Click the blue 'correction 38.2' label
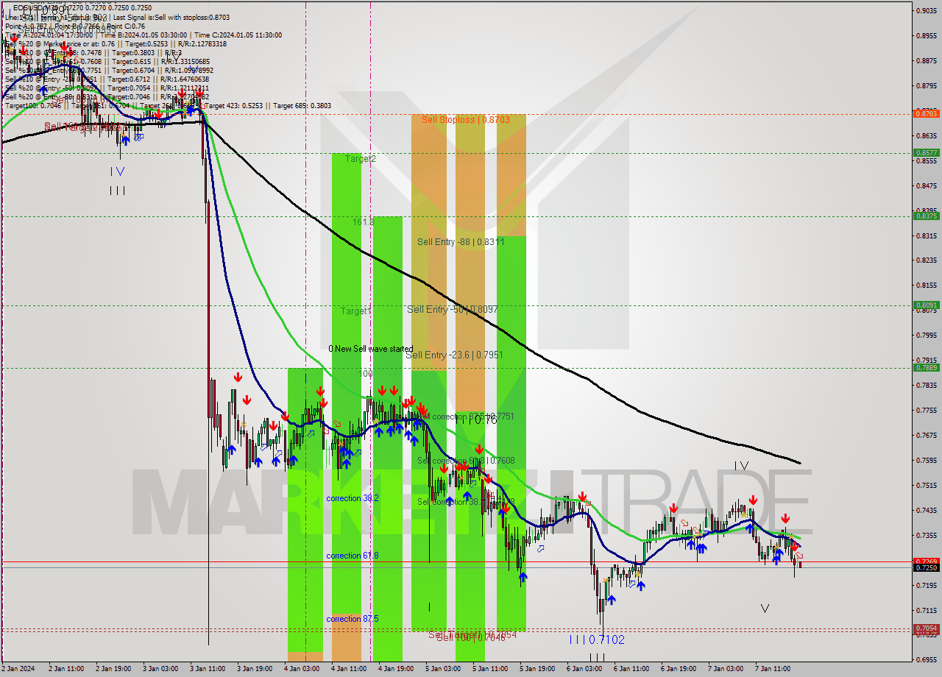The image size is (942, 677). tap(353, 498)
